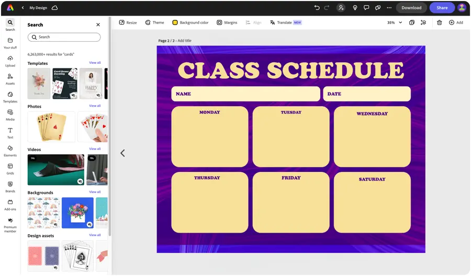Image resolution: width=471 pixels, height=276 pixels.
Task: Open the layer stack icon in toolbar
Action: 423,22
